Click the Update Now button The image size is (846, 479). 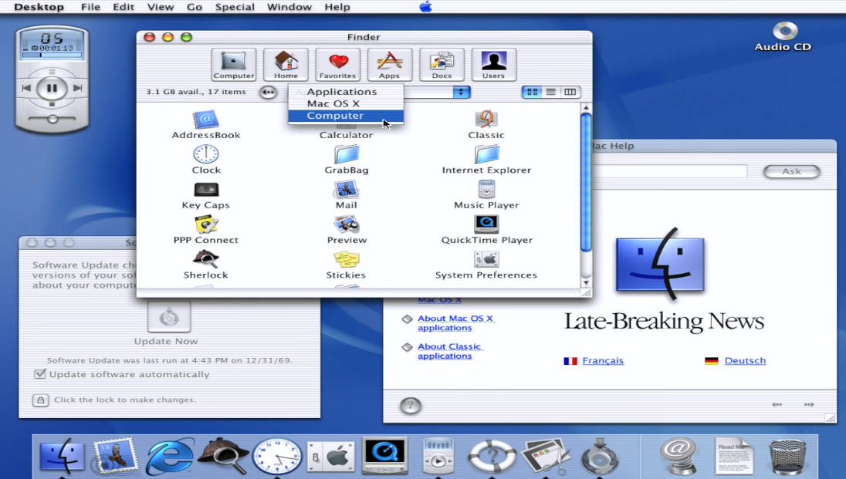[169, 317]
